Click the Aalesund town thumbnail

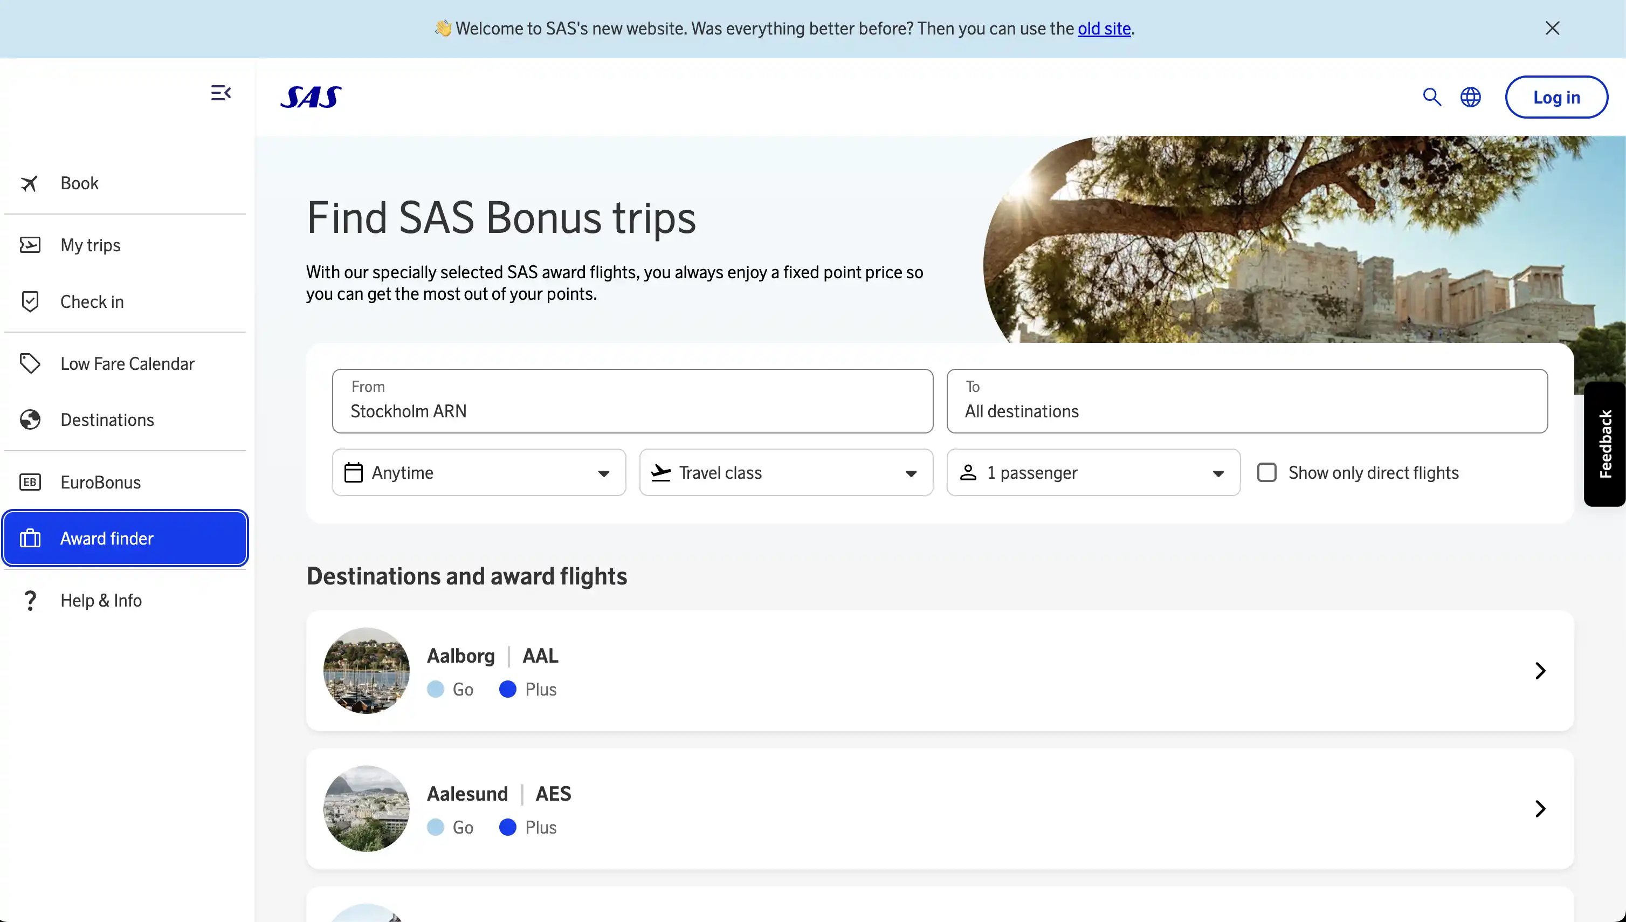tap(366, 809)
